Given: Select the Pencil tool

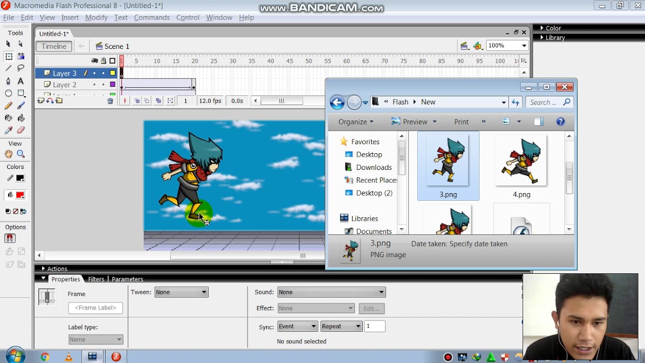Looking at the screenshot, I should pyautogui.click(x=9, y=105).
